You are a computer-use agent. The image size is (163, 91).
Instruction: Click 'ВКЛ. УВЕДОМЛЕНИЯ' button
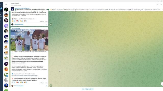pyautogui.click(x=88, y=89)
